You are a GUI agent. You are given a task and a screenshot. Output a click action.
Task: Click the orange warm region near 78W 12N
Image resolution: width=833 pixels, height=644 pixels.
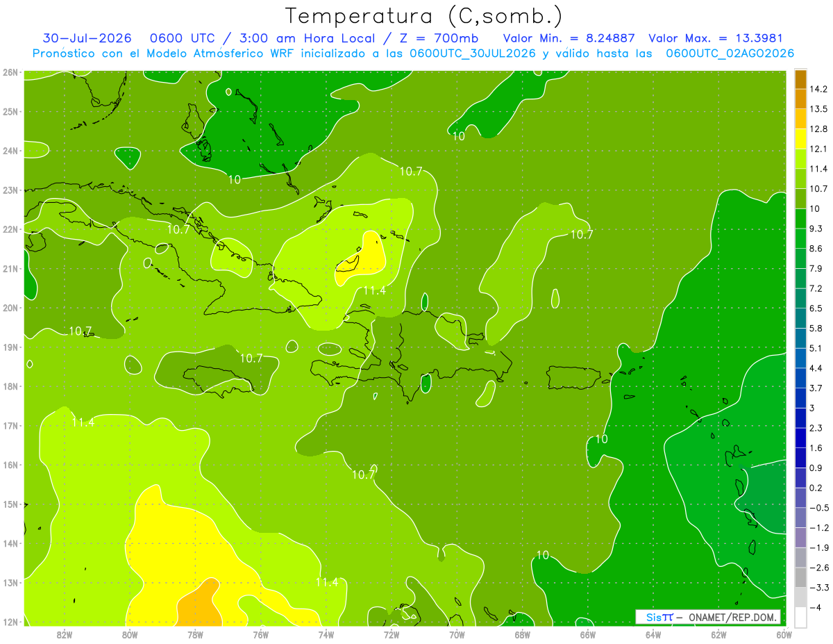199,603
